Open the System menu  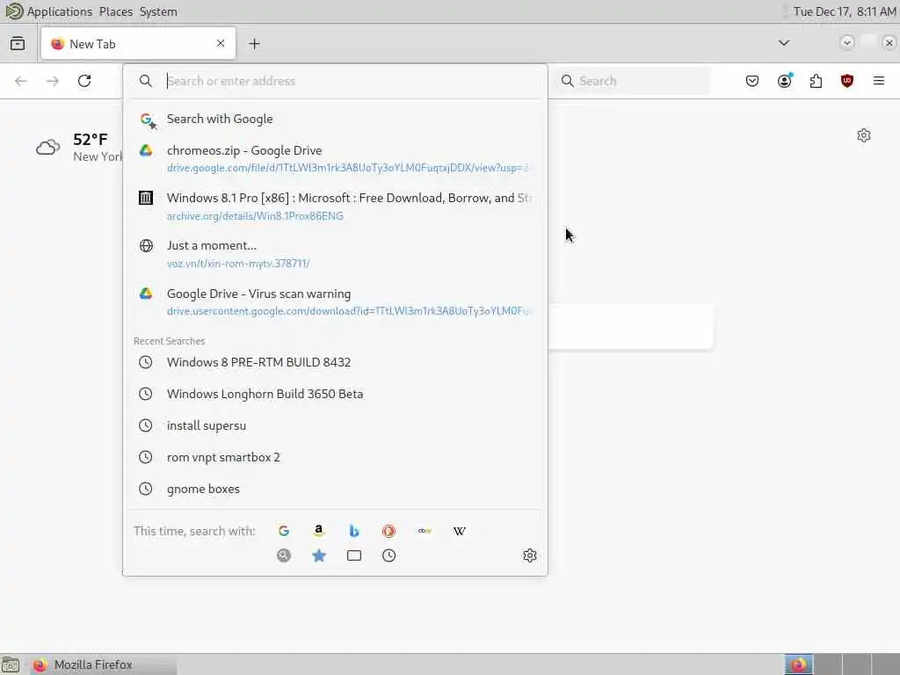(158, 11)
